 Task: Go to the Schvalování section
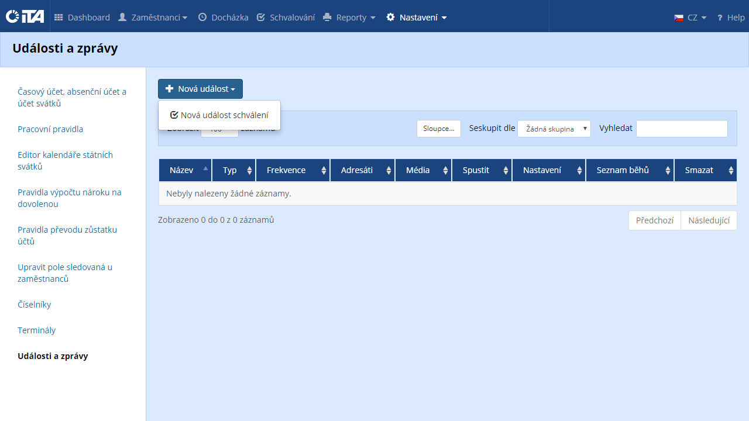pos(286,18)
